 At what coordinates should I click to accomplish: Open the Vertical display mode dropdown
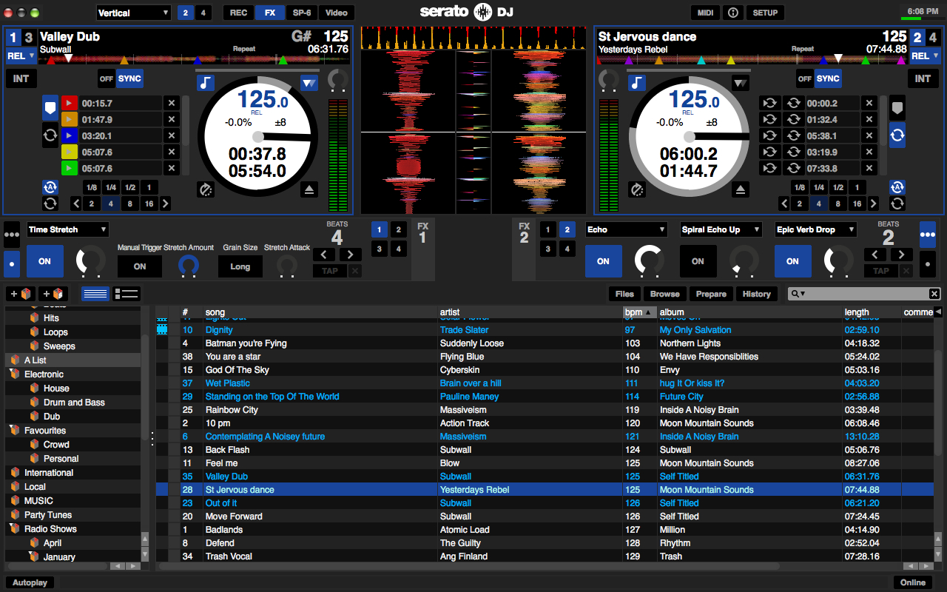(x=133, y=13)
